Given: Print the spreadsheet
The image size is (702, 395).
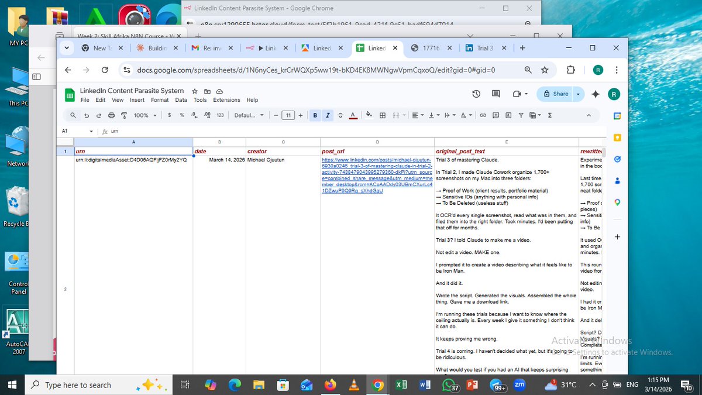Looking at the screenshot, I should click(112, 115).
